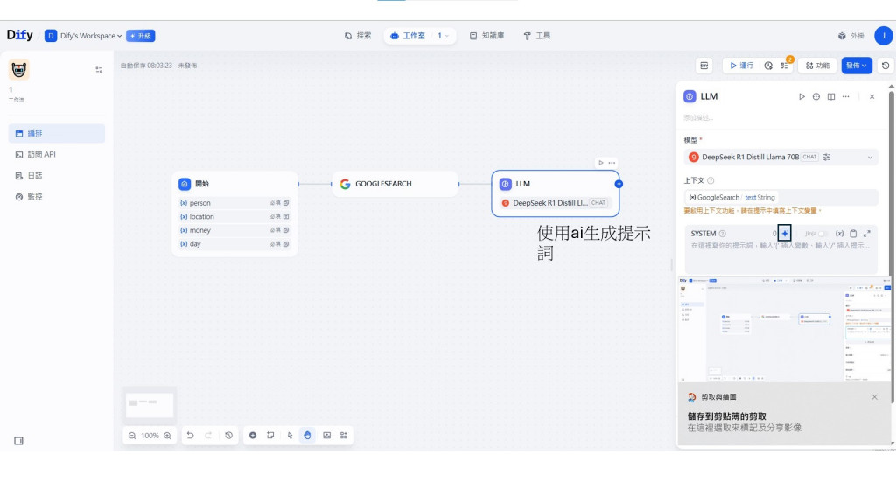Open user account avatar J
Screen dimensions: 896x504
tap(884, 35)
